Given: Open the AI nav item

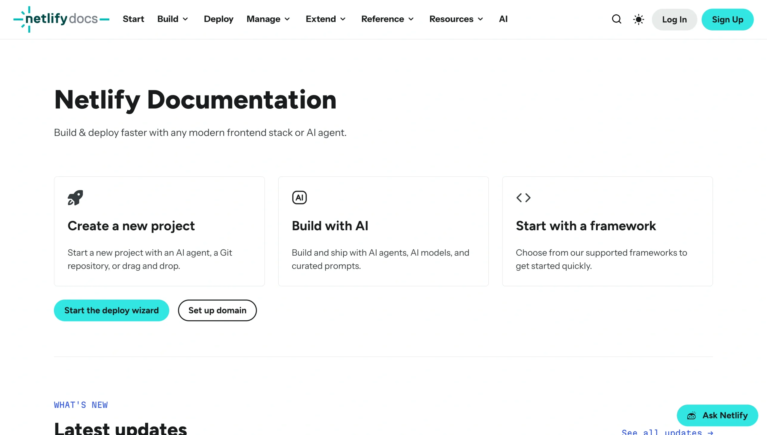Looking at the screenshot, I should (503, 19).
